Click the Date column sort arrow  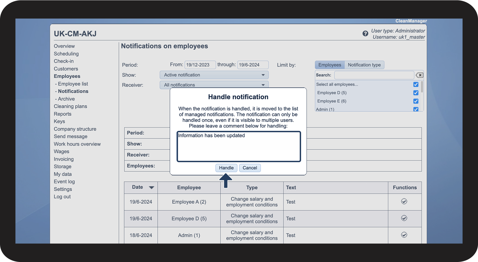point(151,188)
